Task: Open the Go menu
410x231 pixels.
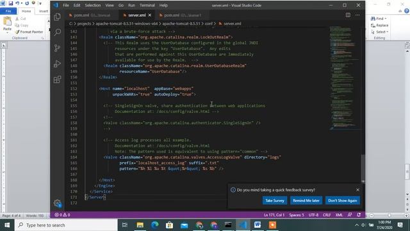Action: (121, 5)
